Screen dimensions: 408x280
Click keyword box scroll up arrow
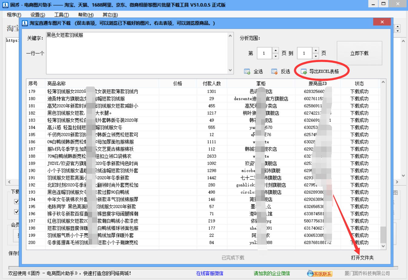tap(230, 36)
